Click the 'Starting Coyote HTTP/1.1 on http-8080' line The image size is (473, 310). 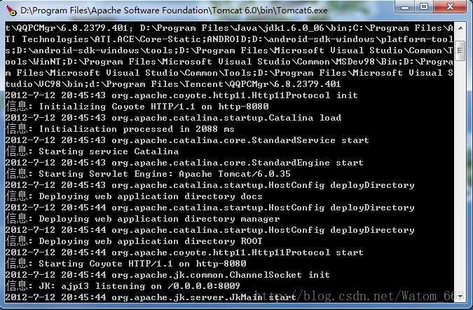pyautogui.click(x=126, y=264)
